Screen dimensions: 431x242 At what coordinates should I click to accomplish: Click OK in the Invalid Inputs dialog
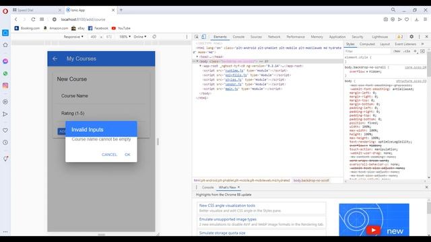click(x=127, y=155)
